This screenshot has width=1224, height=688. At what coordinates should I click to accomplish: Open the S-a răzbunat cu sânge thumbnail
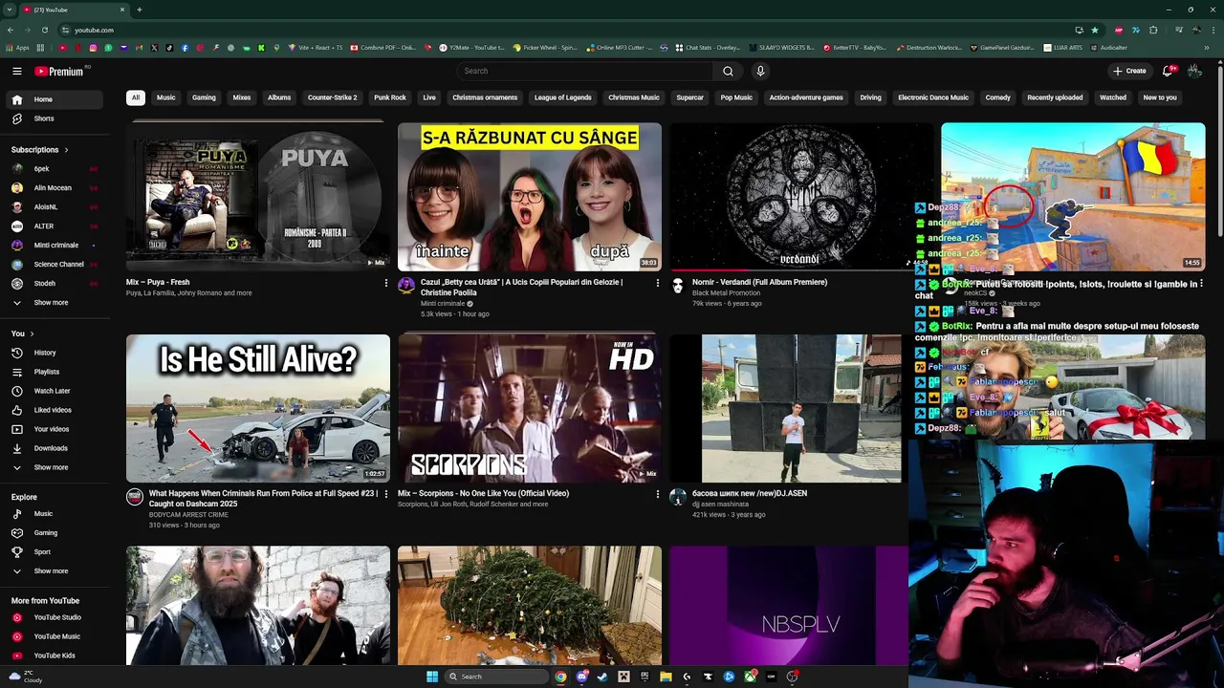530,196
